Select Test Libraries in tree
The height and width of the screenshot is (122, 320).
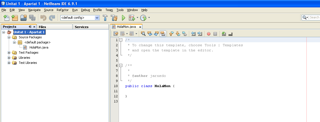point(28,63)
